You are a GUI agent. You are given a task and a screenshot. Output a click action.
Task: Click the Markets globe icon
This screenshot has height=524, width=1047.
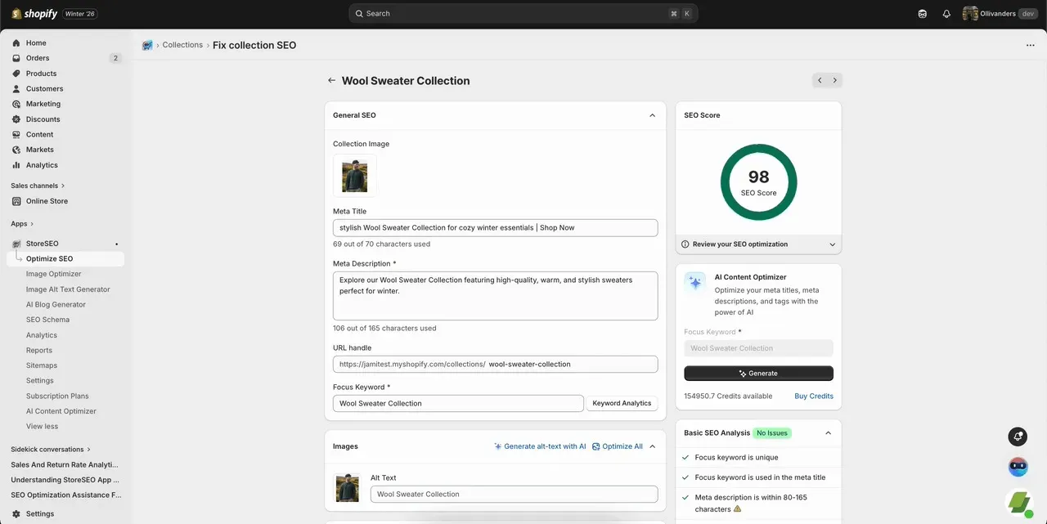16,150
